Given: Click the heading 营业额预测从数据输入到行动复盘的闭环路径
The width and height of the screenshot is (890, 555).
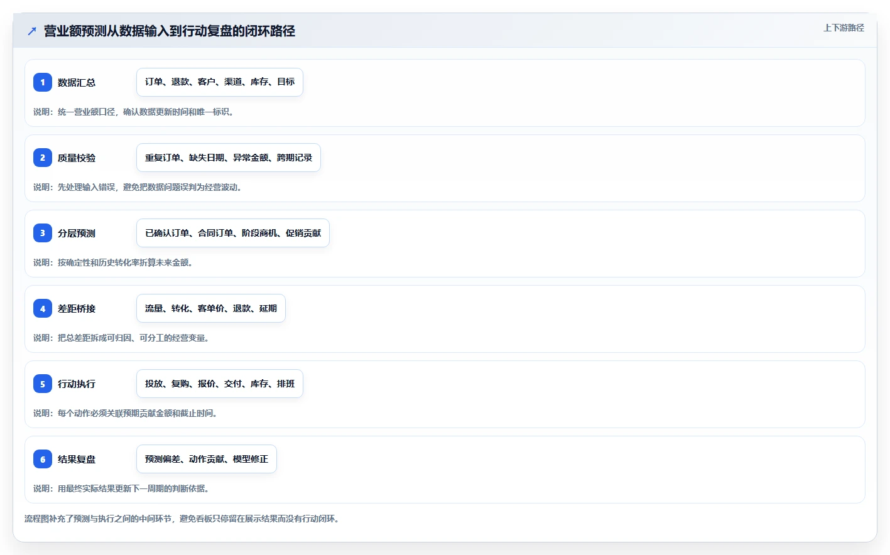Looking at the screenshot, I should pyautogui.click(x=170, y=31).
